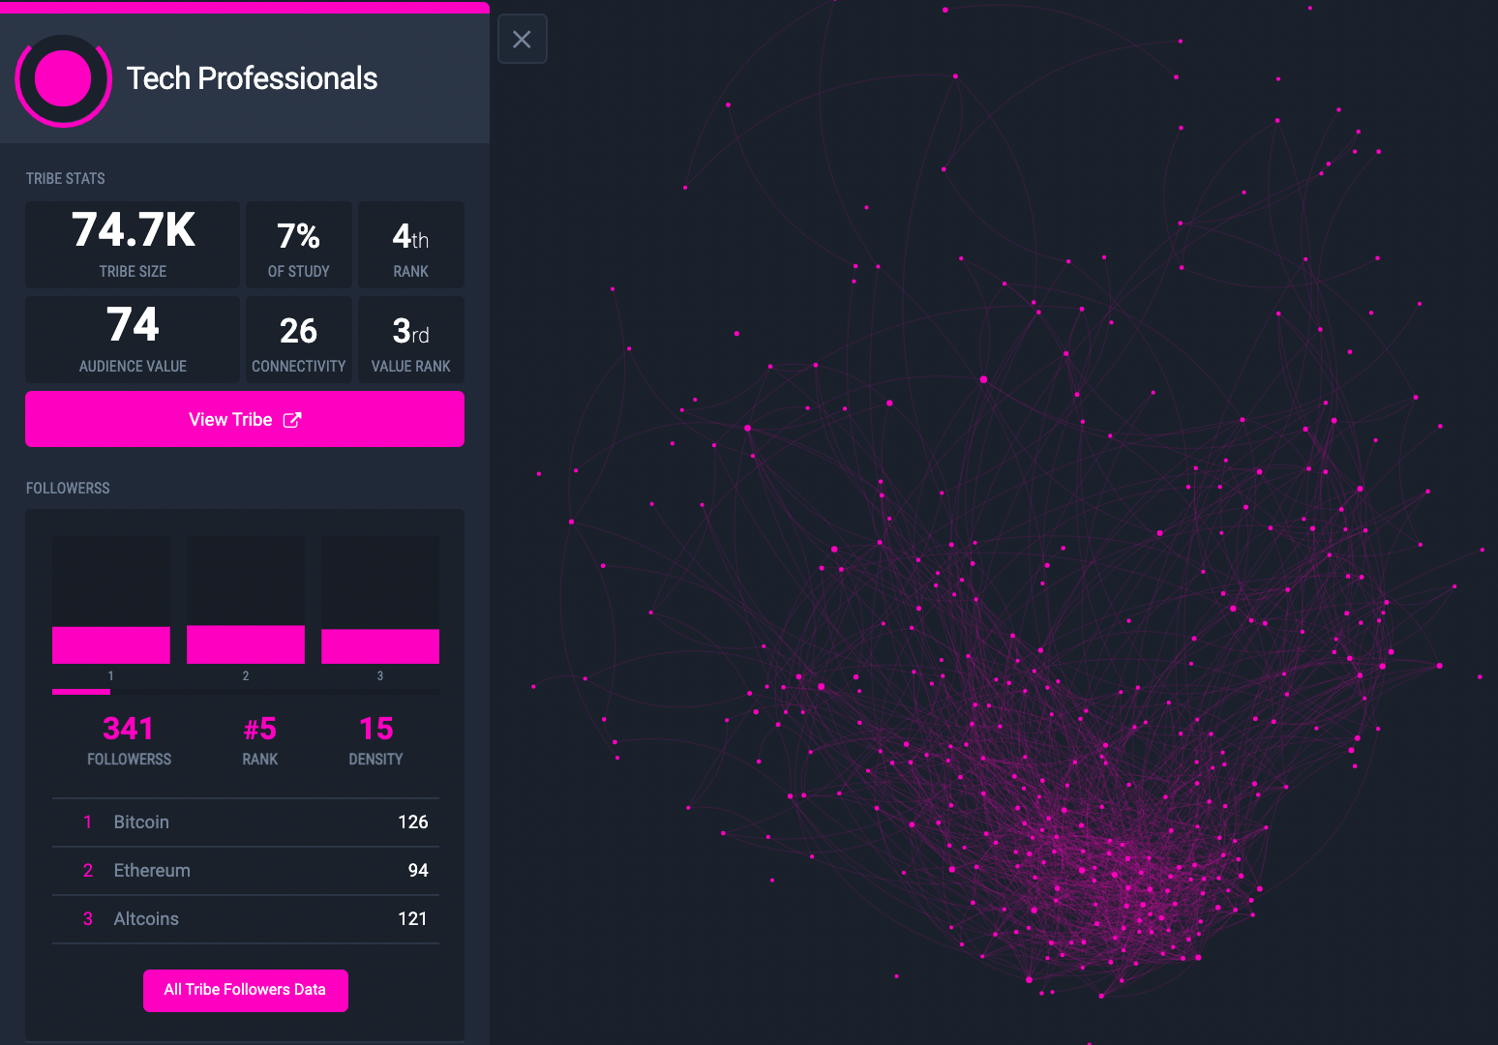Click the Ethereum count 94

(418, 871)
